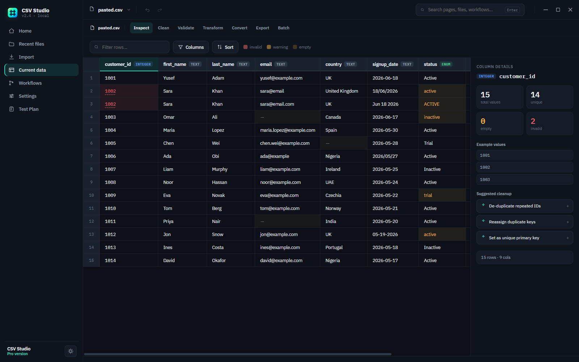Switch to the Validate tab
Image resolution: width=579 pixels, height=362 pixels.
[x=186, y=28]
